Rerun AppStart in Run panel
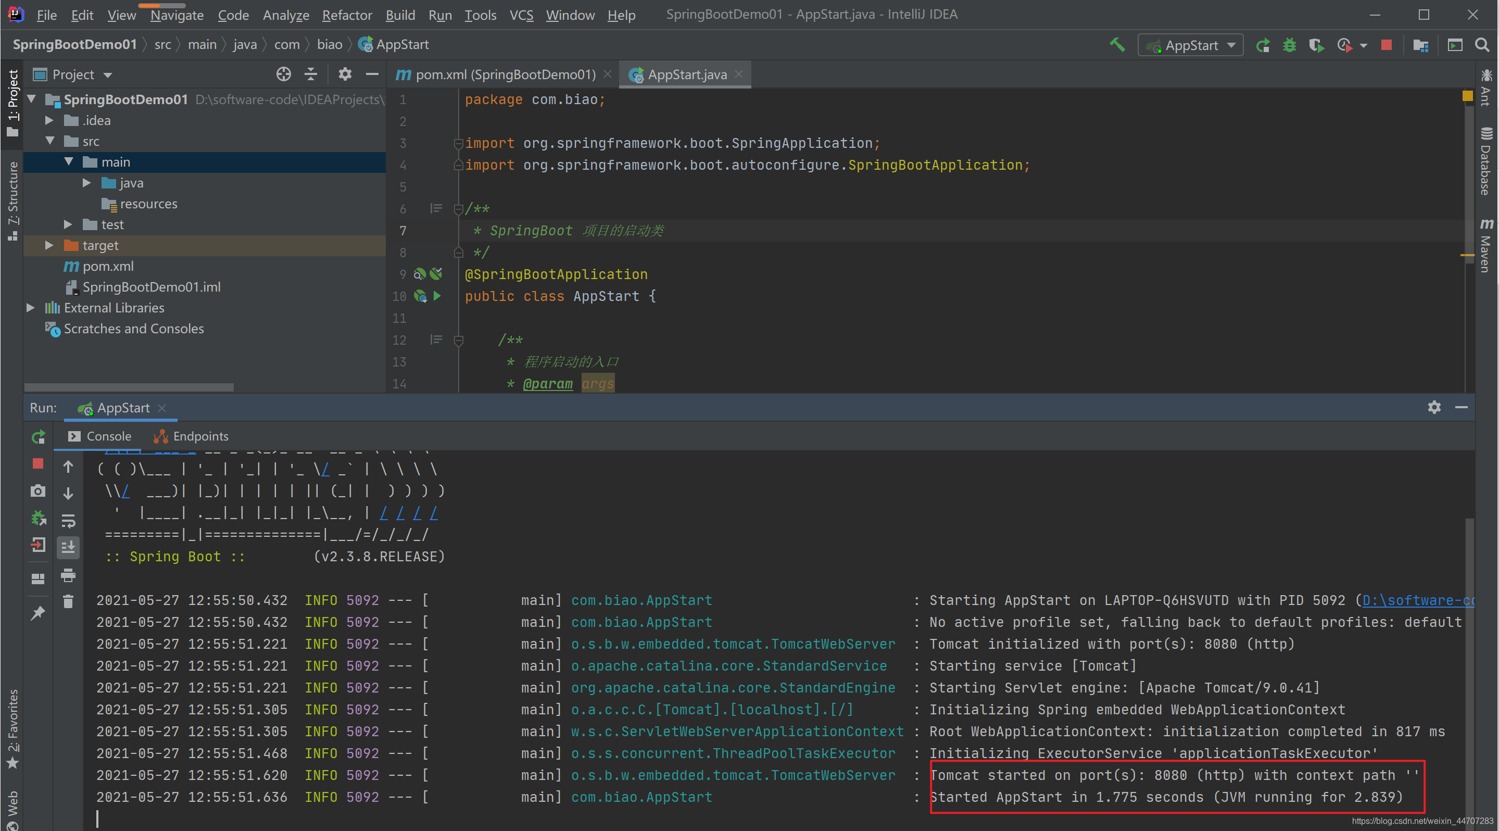 tap(39, 436)
